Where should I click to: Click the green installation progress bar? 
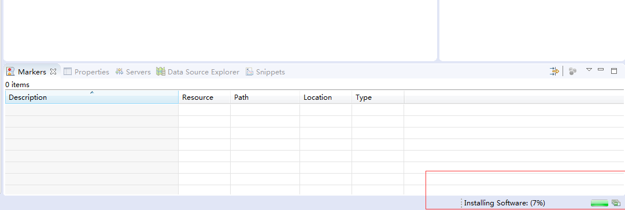coord(599,203)
